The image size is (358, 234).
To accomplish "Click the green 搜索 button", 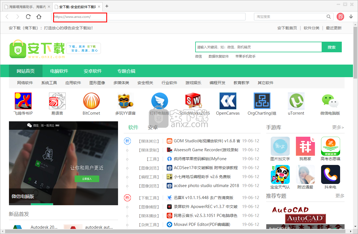I will (332, 47).
